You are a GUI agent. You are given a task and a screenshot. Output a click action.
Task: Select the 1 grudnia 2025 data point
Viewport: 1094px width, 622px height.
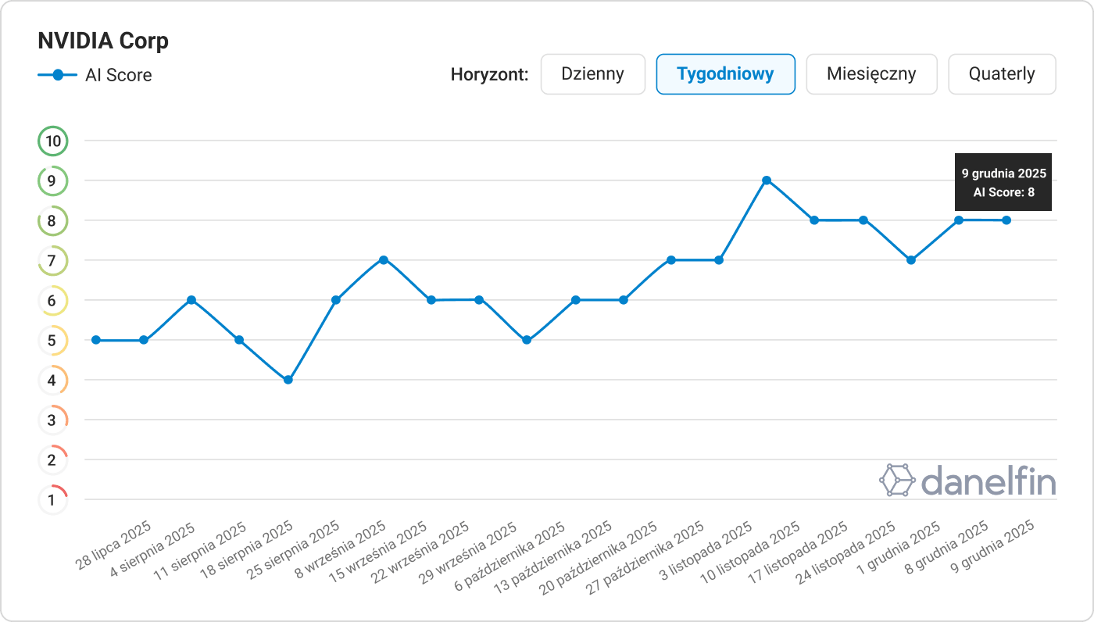click(911, 260)
